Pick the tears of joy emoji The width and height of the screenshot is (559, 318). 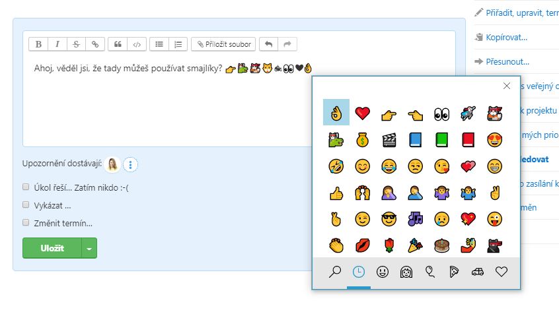tap(389, 166)
